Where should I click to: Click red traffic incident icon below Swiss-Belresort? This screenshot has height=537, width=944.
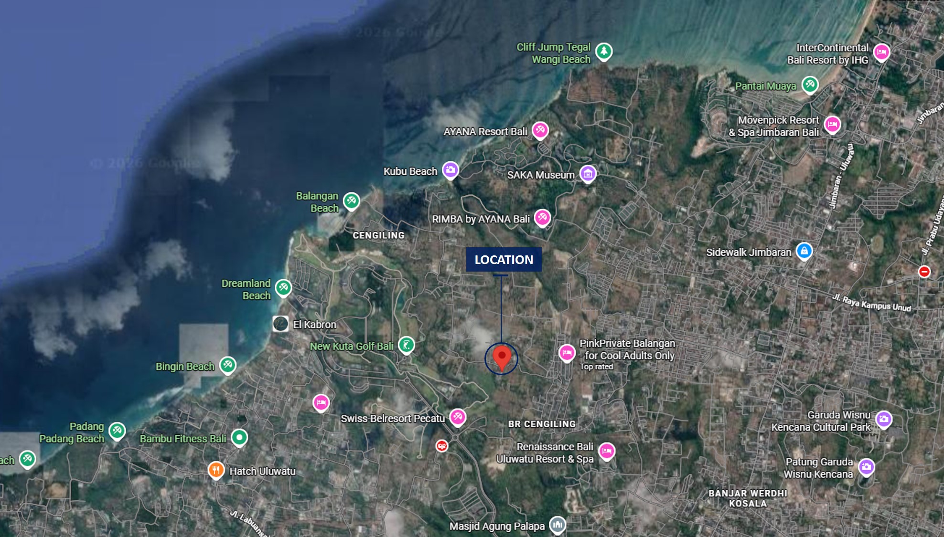pyautogui.click(x=442, y=446)
